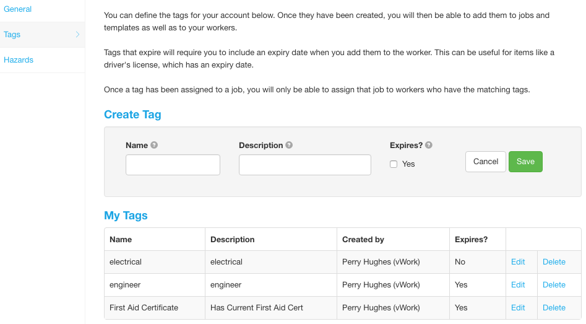586x324 pixels.
Task: Edit the electrical tag
Action: coord(518,262)
